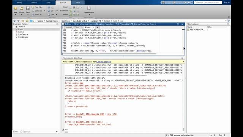This screenshot has height=137, width=243.
Task: Switch to the HOME ribbon tab
Action: coord(19,3)
